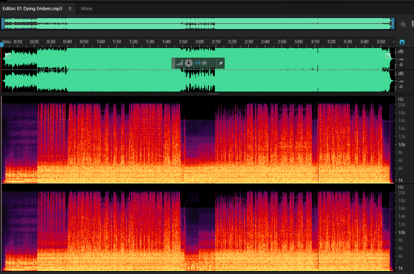Click the 1k mark on the left channel frequency scale
This screenshot has height=274, width=414.
[x=400, y=180]
